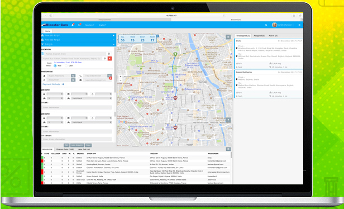The image size is (344, 209).
Task: Click the Payment Methods link
Action: point(52,84)
